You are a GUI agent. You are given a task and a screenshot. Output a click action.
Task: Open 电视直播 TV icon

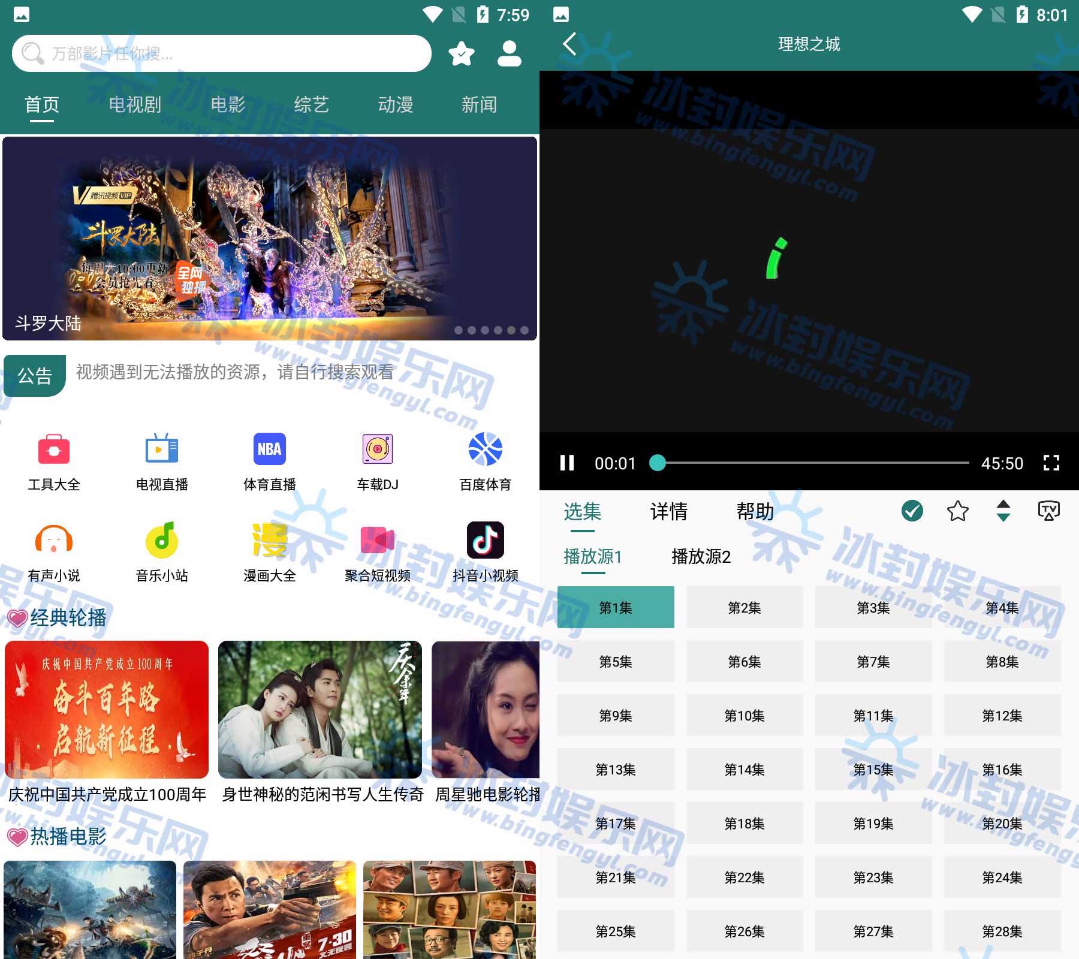click(162, 450)
